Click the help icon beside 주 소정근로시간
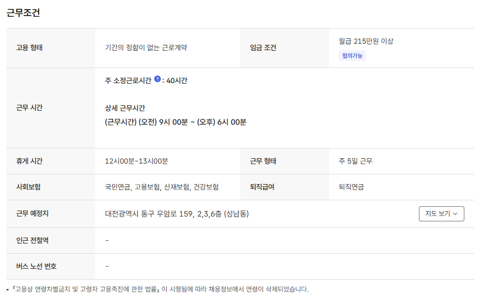The height and width of the screenshot is (304, 499). click(x=157, y=79)
